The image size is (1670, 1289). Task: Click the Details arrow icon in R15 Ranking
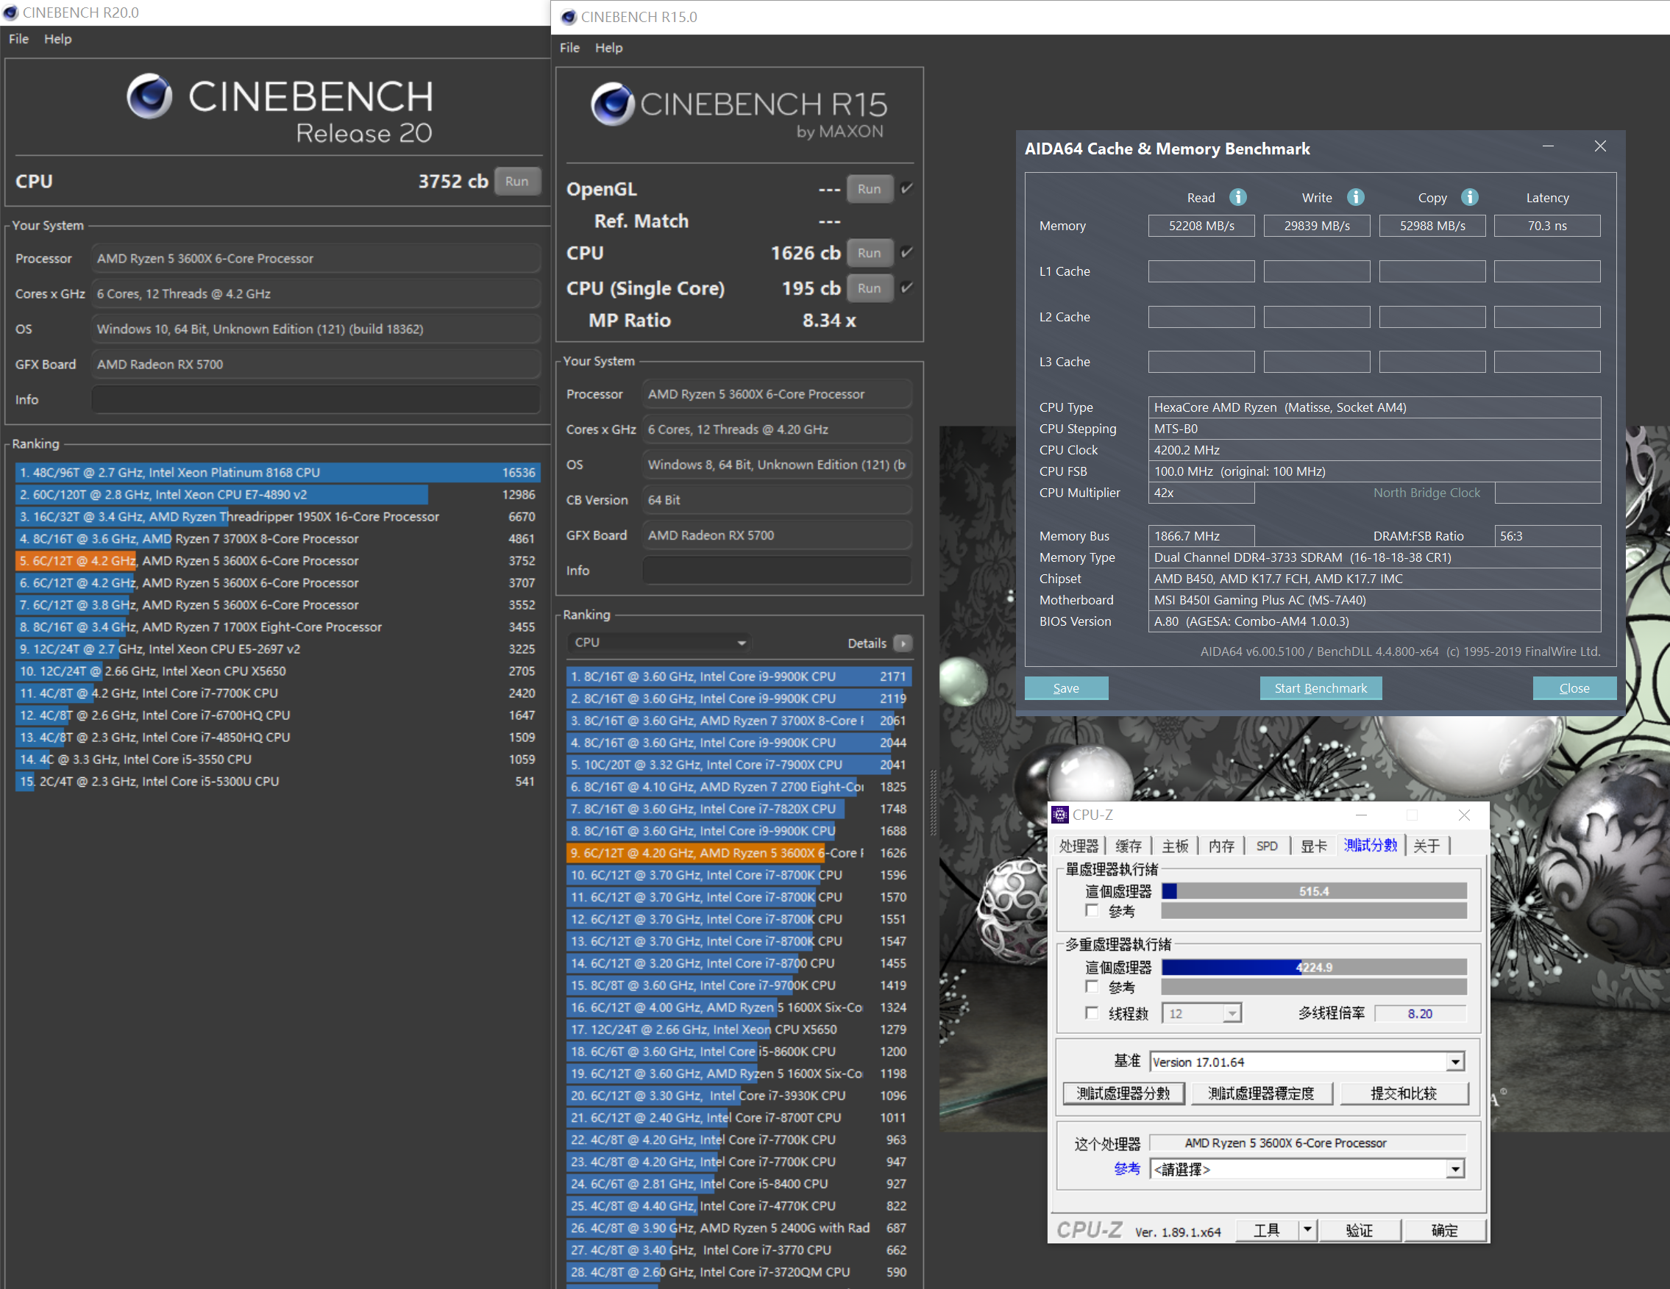(x=903, y=643)
